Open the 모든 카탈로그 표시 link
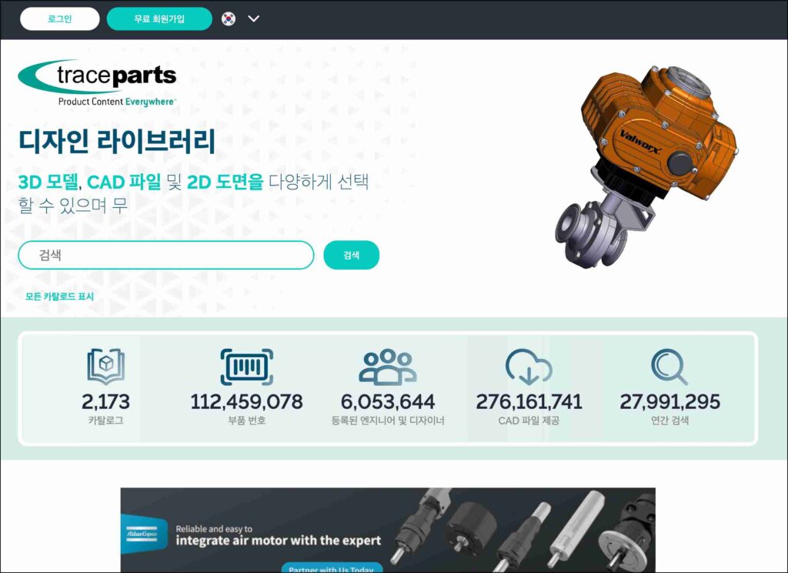The height and width of the screenshot is (573, 788). coord(59,297)
